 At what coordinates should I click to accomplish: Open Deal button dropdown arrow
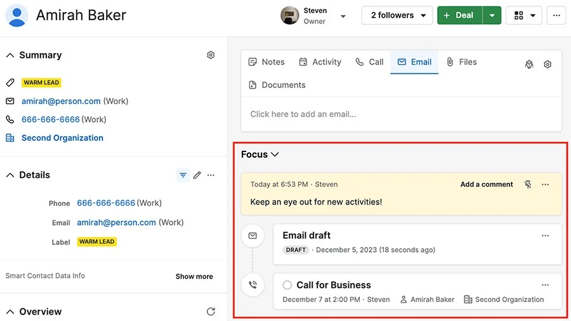coord(492,15)
